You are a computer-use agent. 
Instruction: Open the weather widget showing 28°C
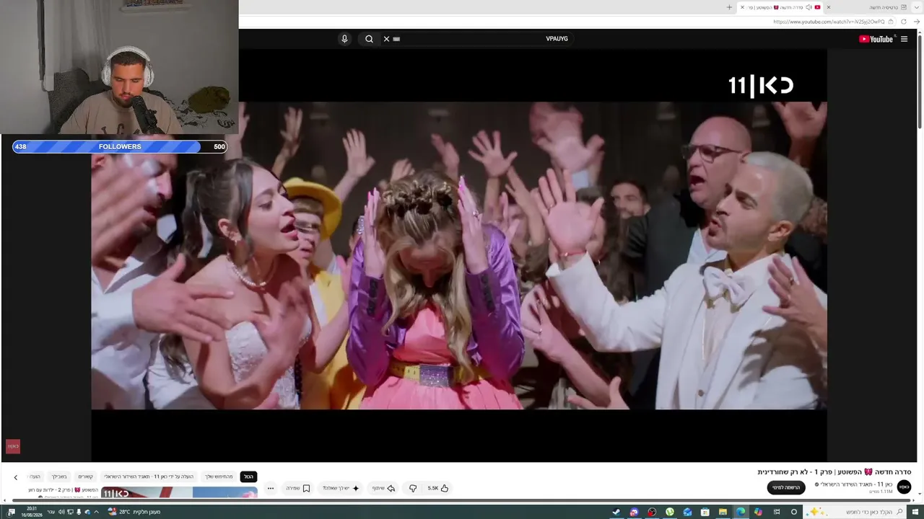coord(134,512)
